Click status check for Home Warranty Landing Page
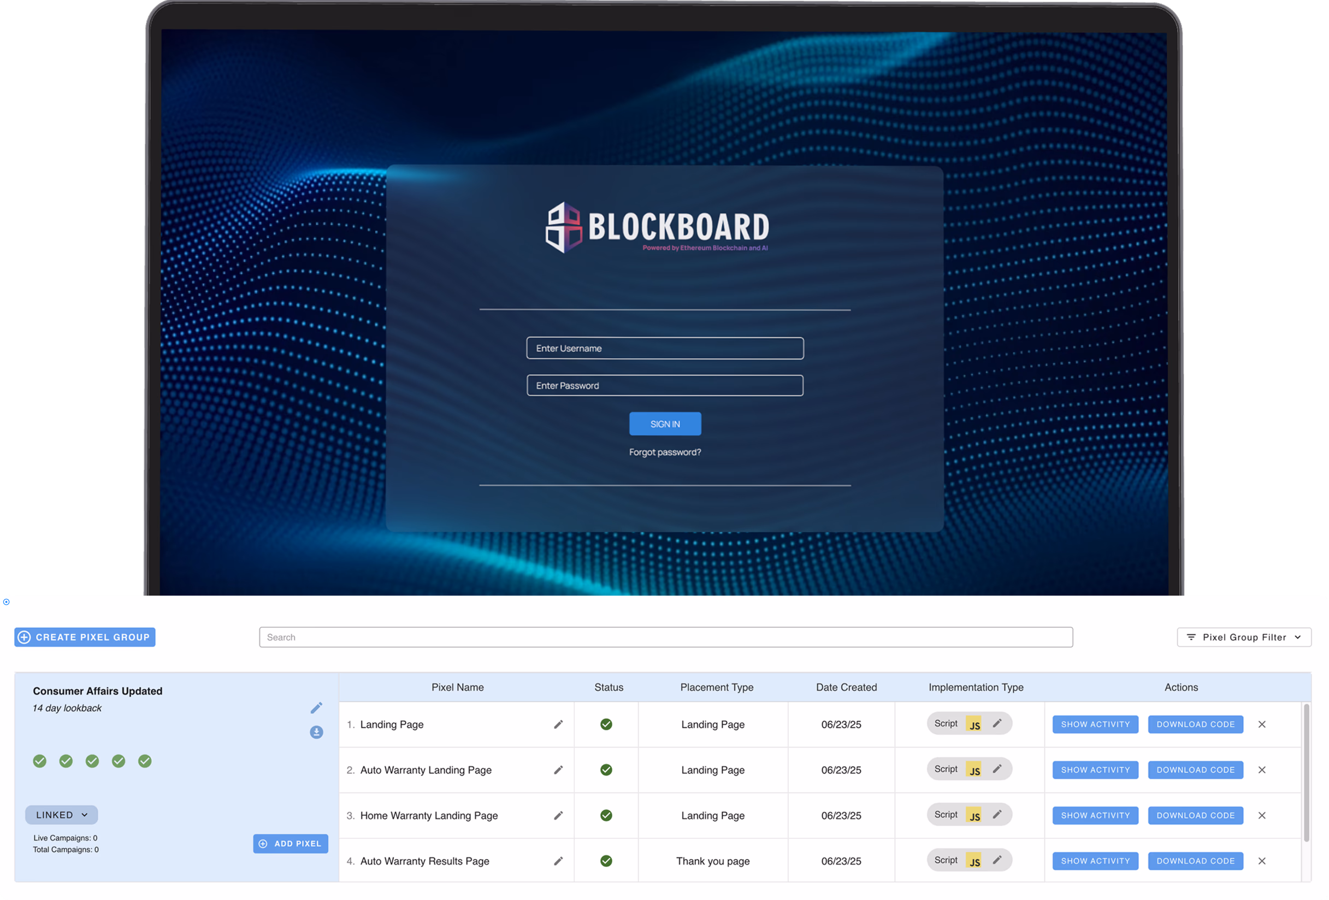 606,815
